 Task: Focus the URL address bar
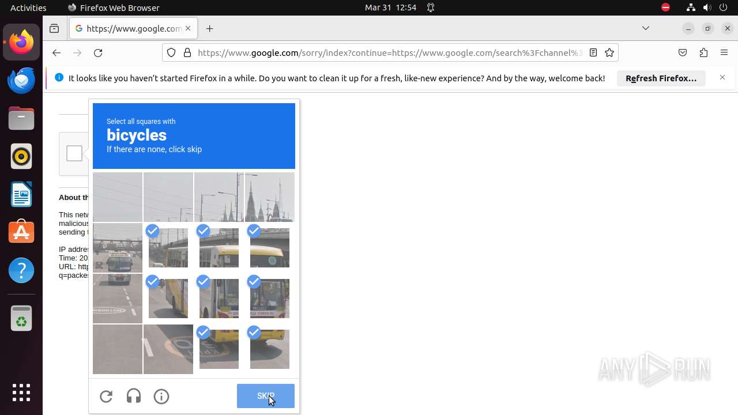tap(390, 52)
